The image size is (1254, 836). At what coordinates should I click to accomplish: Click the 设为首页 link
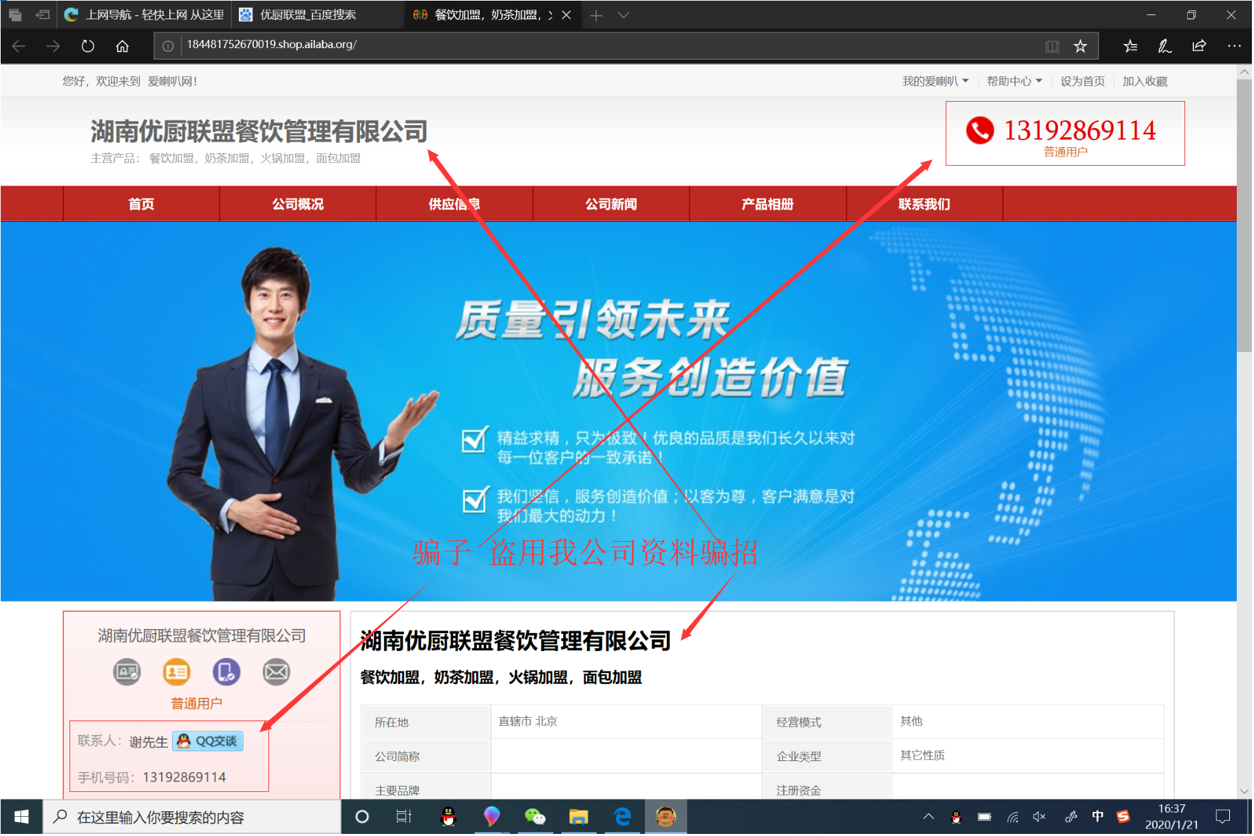[x=1082, y=81]
